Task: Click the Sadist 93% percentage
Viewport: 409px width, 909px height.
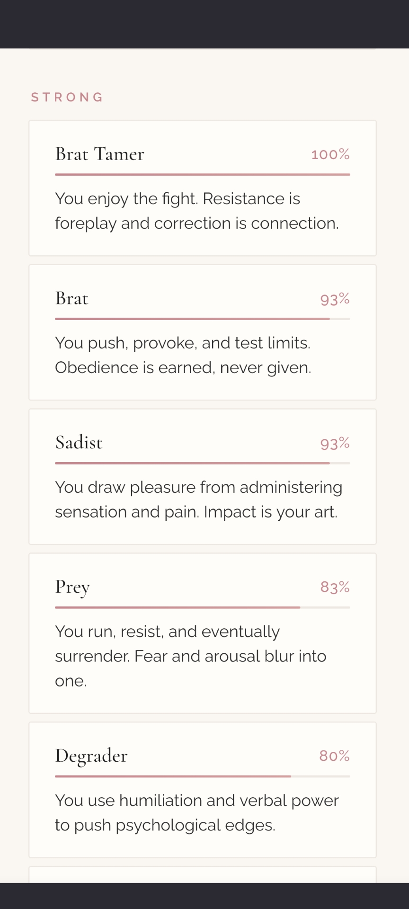Action: point(335,444)
